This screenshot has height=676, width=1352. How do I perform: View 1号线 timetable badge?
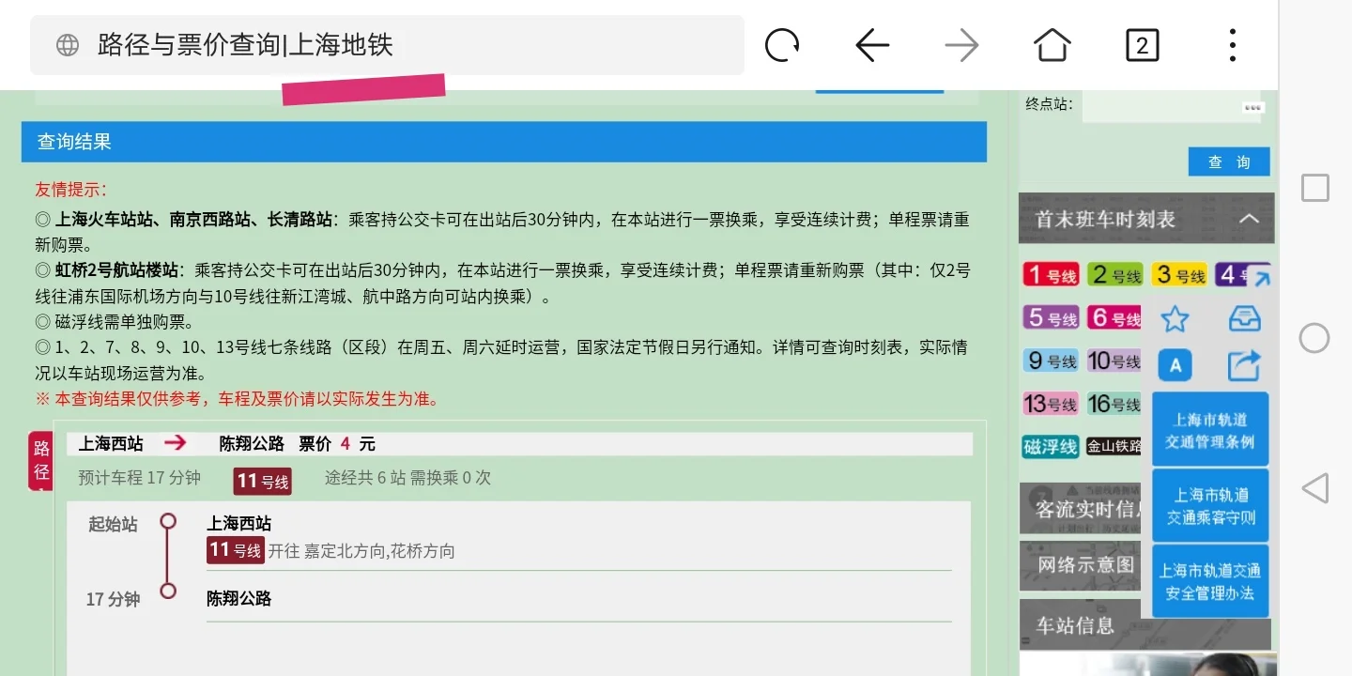[1050, 273]
